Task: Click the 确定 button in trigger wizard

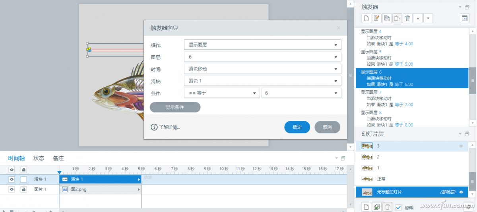Action: click(x=297, y=127)
